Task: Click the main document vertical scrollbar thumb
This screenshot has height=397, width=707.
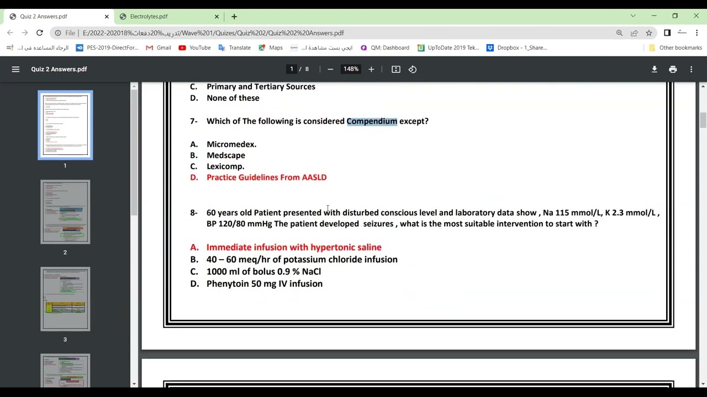Action: [703, 120]
